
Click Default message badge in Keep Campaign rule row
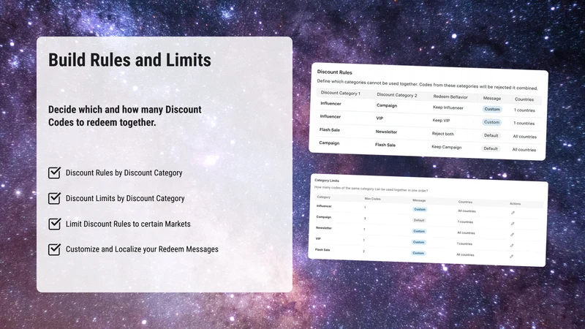tap(491, 148)
